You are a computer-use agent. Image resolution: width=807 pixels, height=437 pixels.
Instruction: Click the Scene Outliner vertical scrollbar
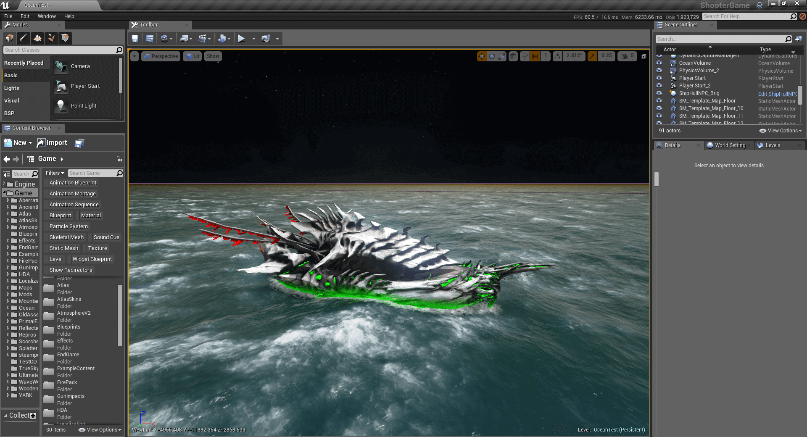pyautogui.click(x=800, y=95)
